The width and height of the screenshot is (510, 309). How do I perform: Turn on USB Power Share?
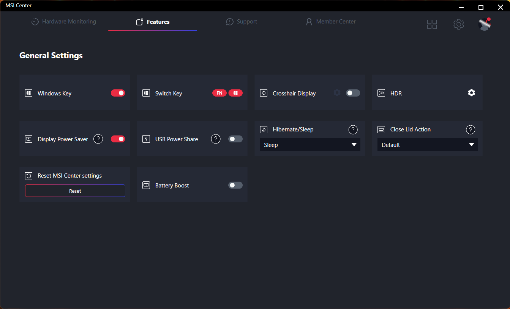point(235,139)
